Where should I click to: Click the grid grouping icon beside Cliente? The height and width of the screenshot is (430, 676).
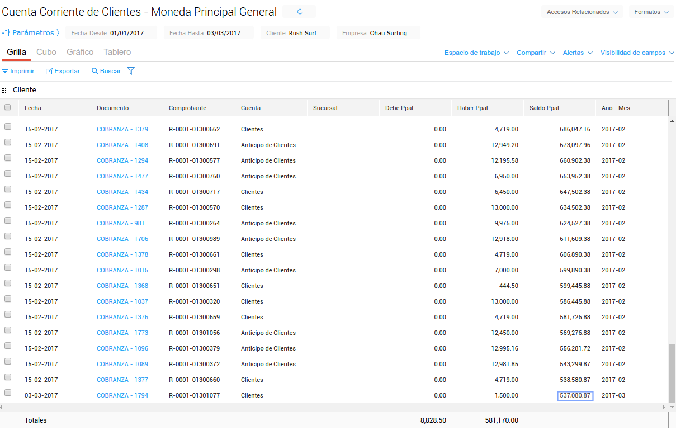4,90
